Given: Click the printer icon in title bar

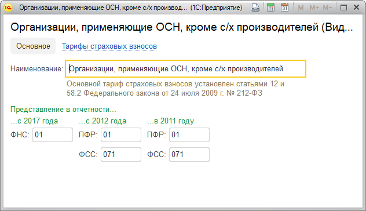Looking at the screenshot, I should [x=255, y=8].
